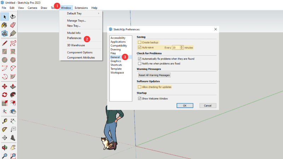
Task: Click the auto-save minutes input field
Action: (x=176, y=47)
